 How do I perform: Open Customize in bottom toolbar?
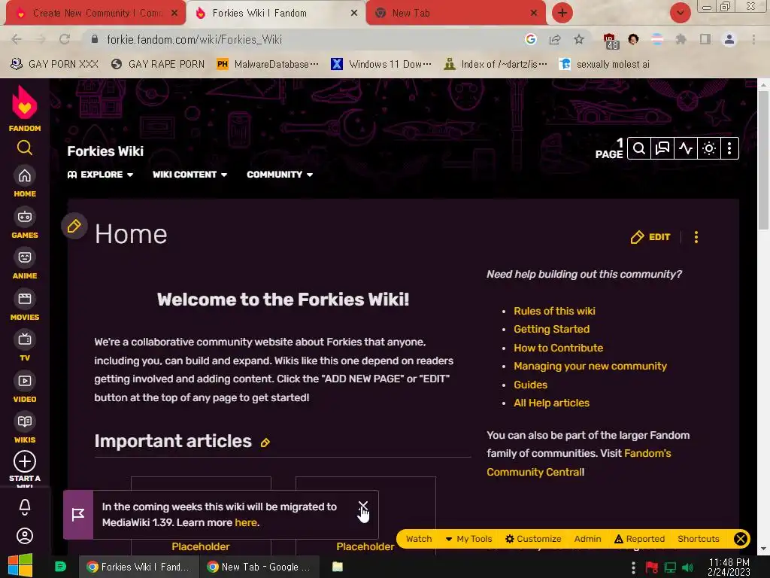click(533, 539)
